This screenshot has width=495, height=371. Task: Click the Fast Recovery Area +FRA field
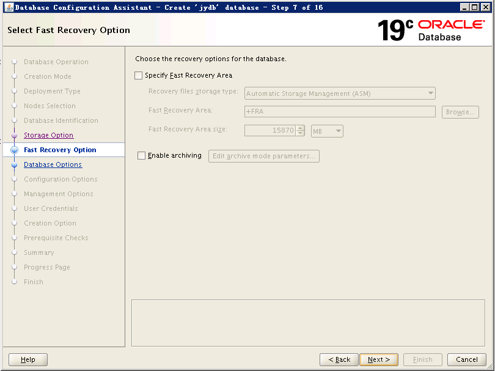tap(340, 111)
